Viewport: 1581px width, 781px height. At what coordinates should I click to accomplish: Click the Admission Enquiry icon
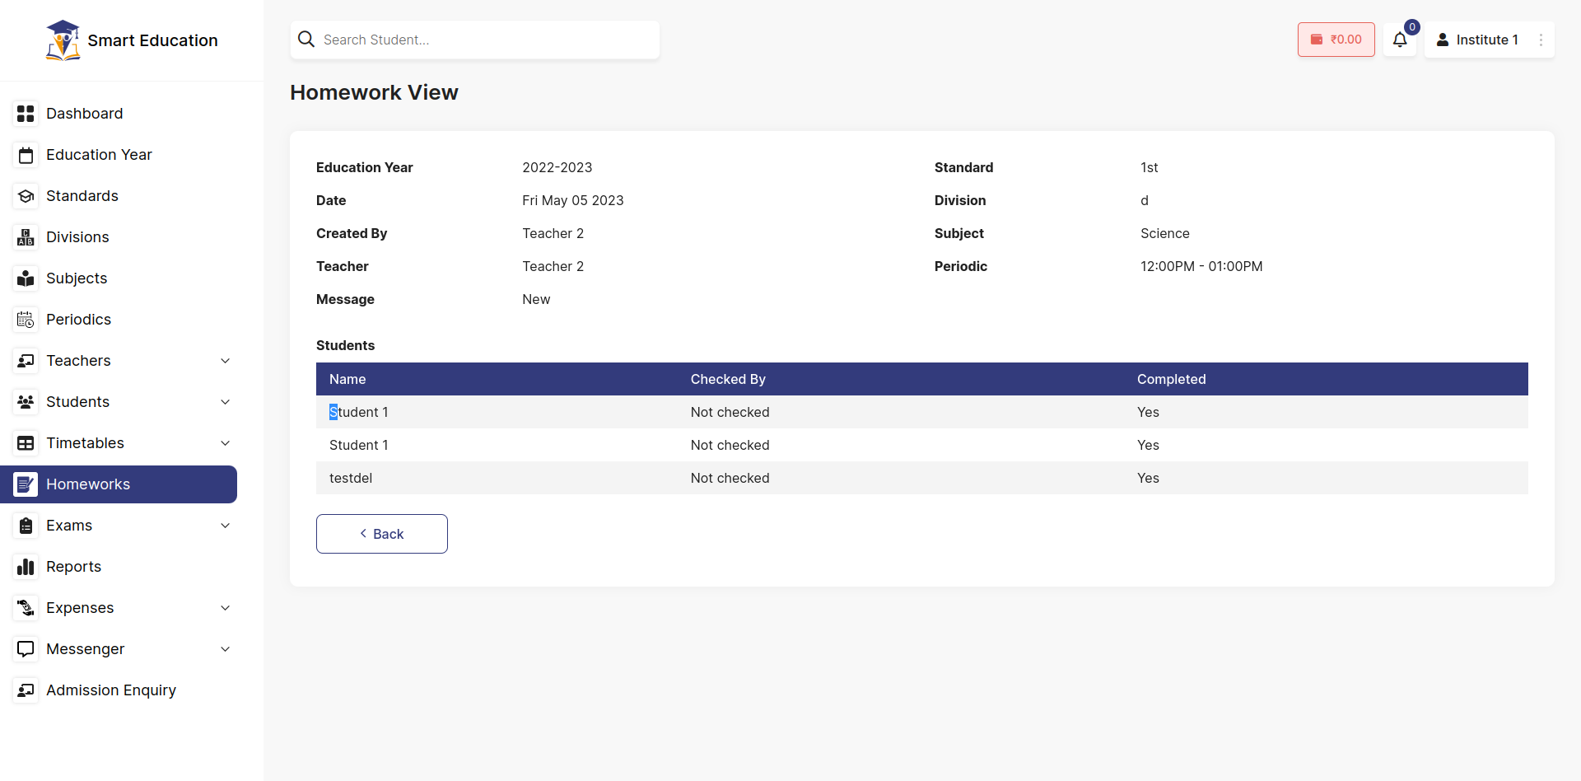click(x=26, y=690)
